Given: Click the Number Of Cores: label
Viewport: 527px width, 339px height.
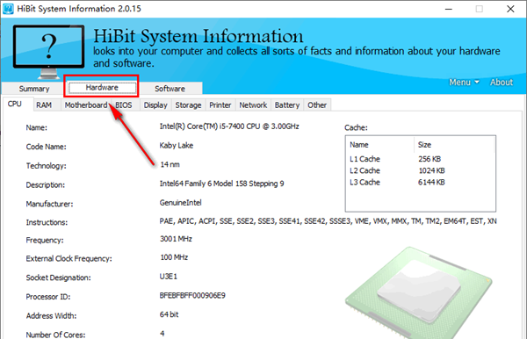Looking at the screenshot, I should tap(56, 335).
